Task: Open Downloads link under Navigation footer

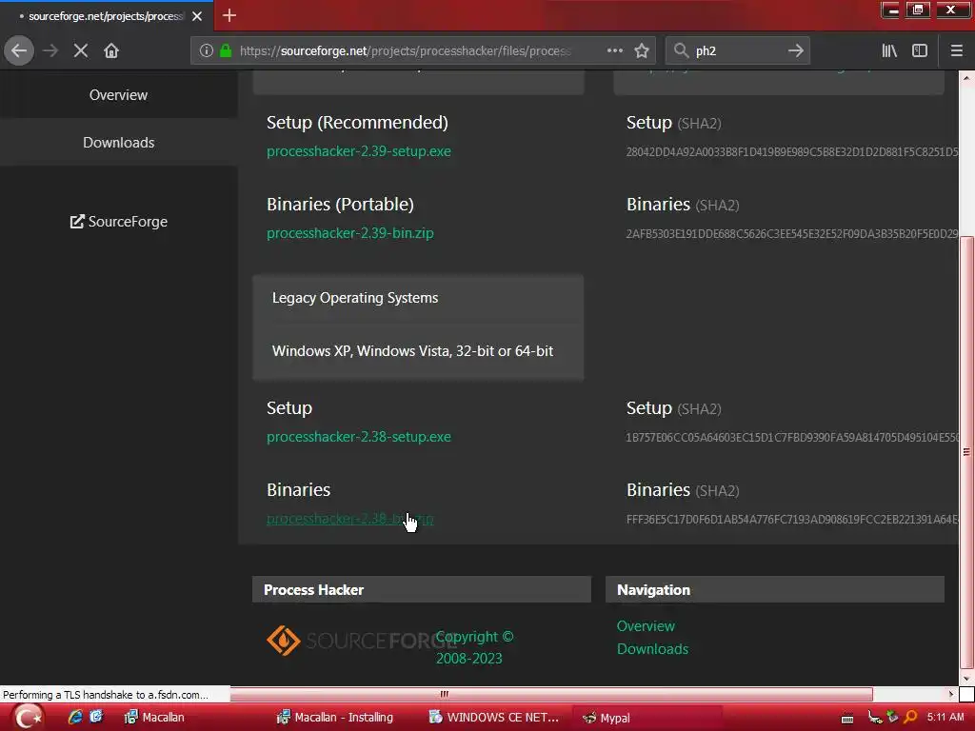Action: click(652, 649)
